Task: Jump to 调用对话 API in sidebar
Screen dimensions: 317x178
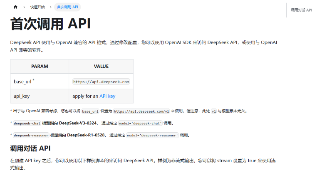Action: pyautogui.click(x=301, y=10)
